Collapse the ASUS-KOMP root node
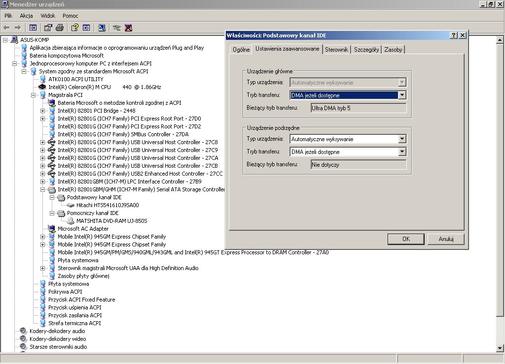 (x=5, y=40)
